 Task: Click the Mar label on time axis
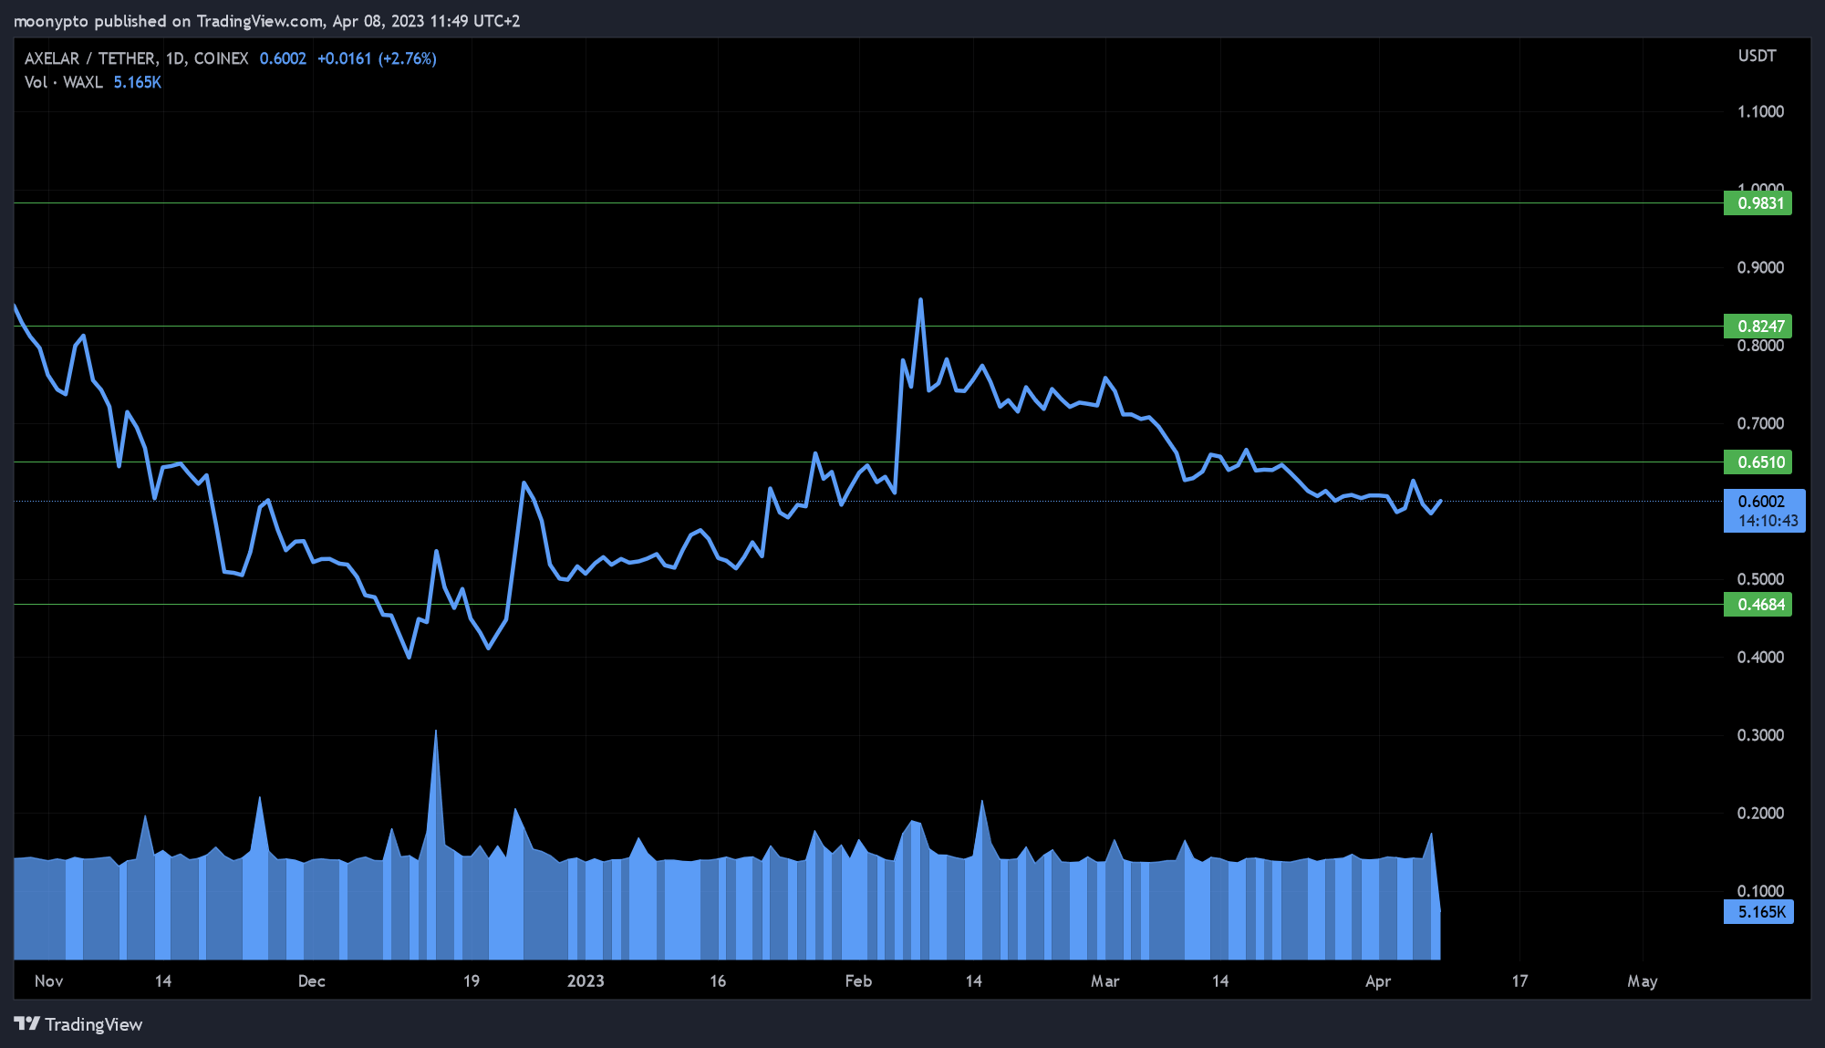[1104, 981]
